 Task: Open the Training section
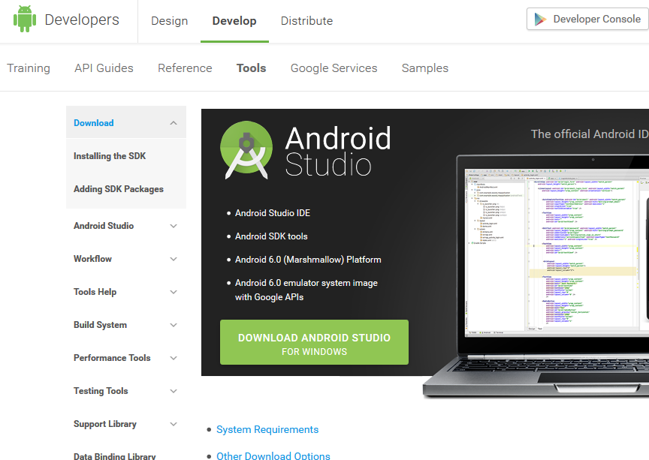point(29,68)
